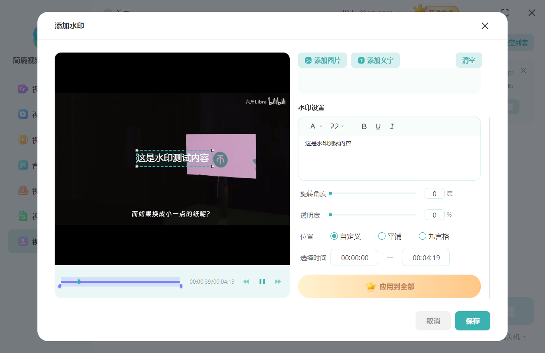Screen dimensions: 545x353
Task: Underline the watermark text
Action: tap(378, 126)
